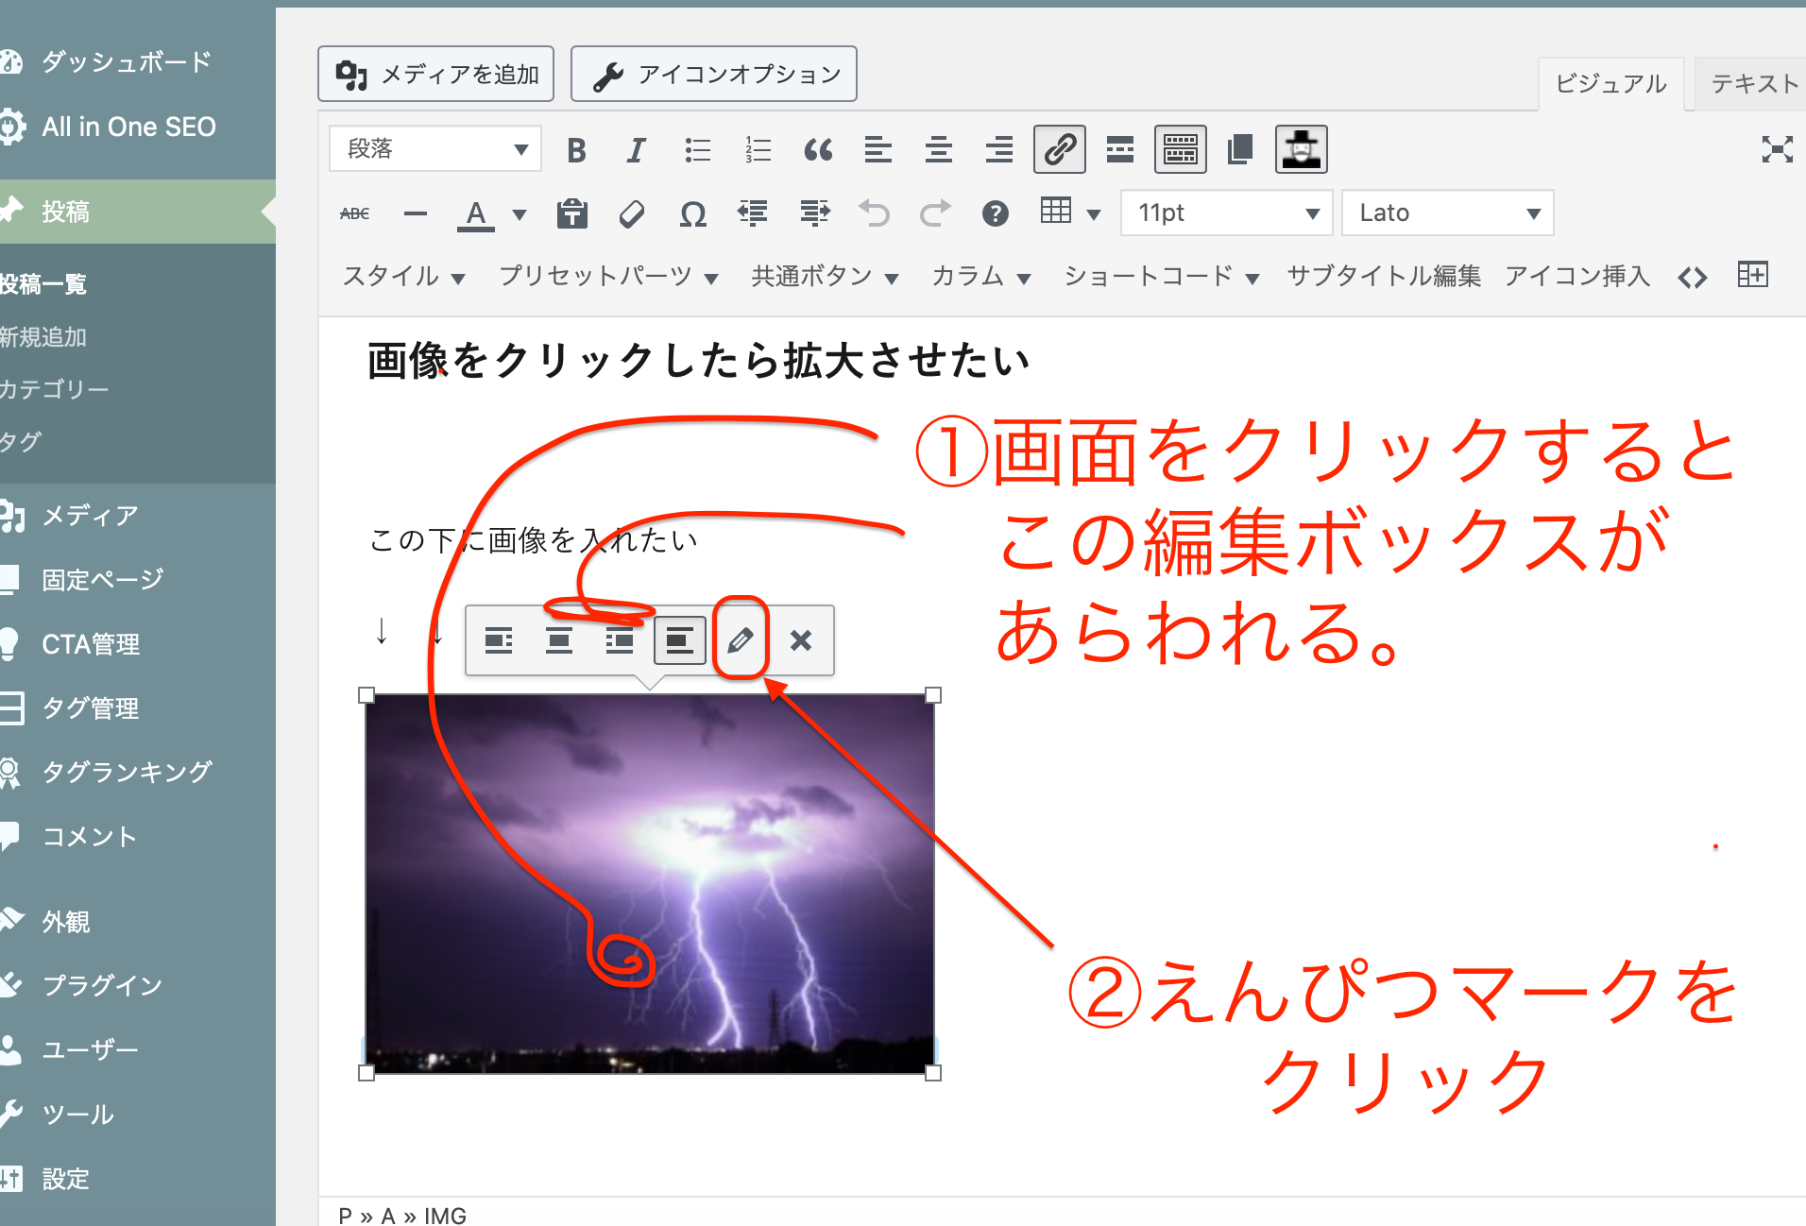Open the 段落 paragraph format dropdown
The height and width of the screenshot is (1226, 1806).
435,149
